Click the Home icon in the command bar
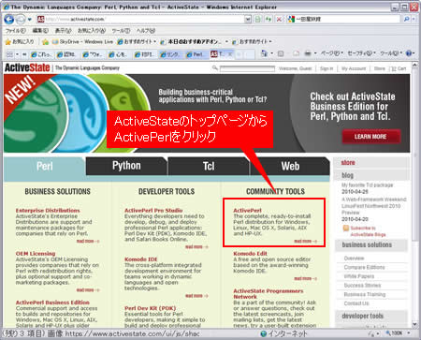This screenshot has width=421, height=340. coord(264,53)
